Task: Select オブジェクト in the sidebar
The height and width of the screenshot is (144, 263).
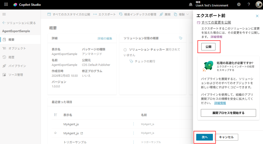Action: point(17,48)
